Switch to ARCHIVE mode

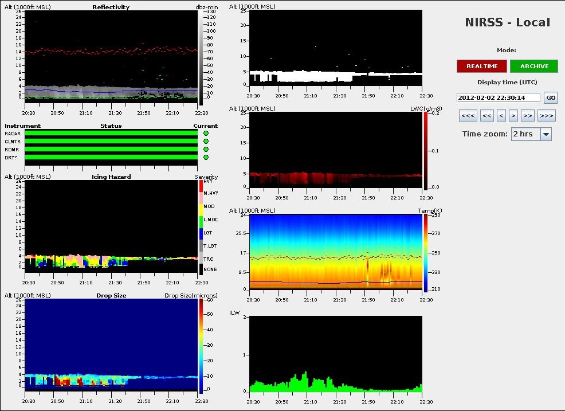tap(534, 66)
